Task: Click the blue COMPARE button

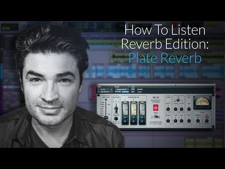Action: [126, 92]
